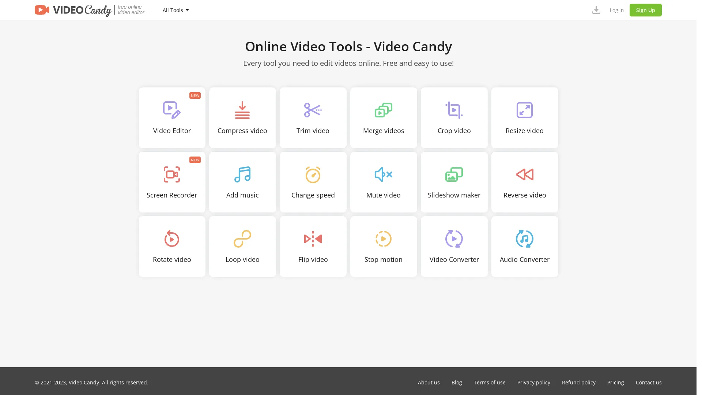
Task: Open the Terms of use link
Action: [x=490, y=382]
